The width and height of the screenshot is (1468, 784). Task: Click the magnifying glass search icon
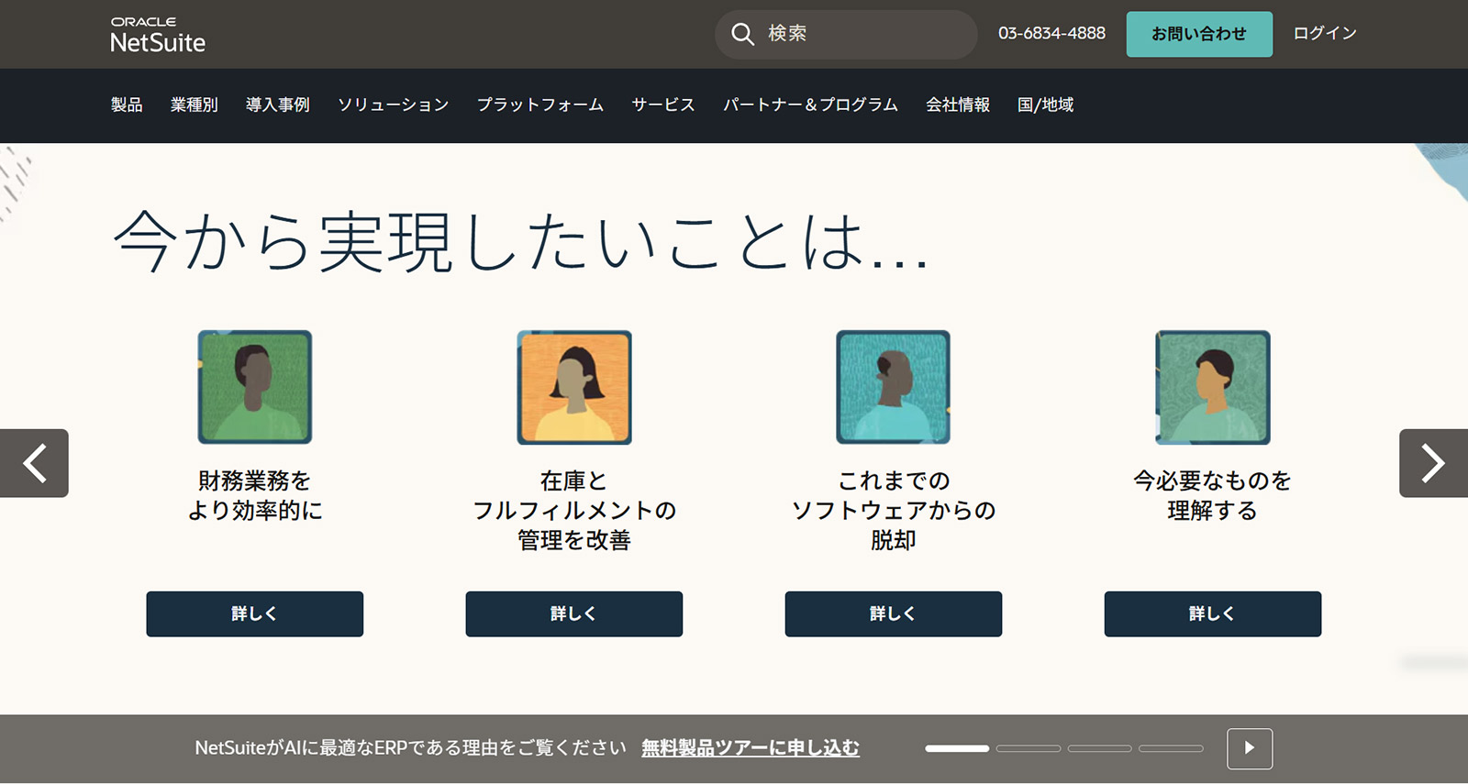point(742,34)
